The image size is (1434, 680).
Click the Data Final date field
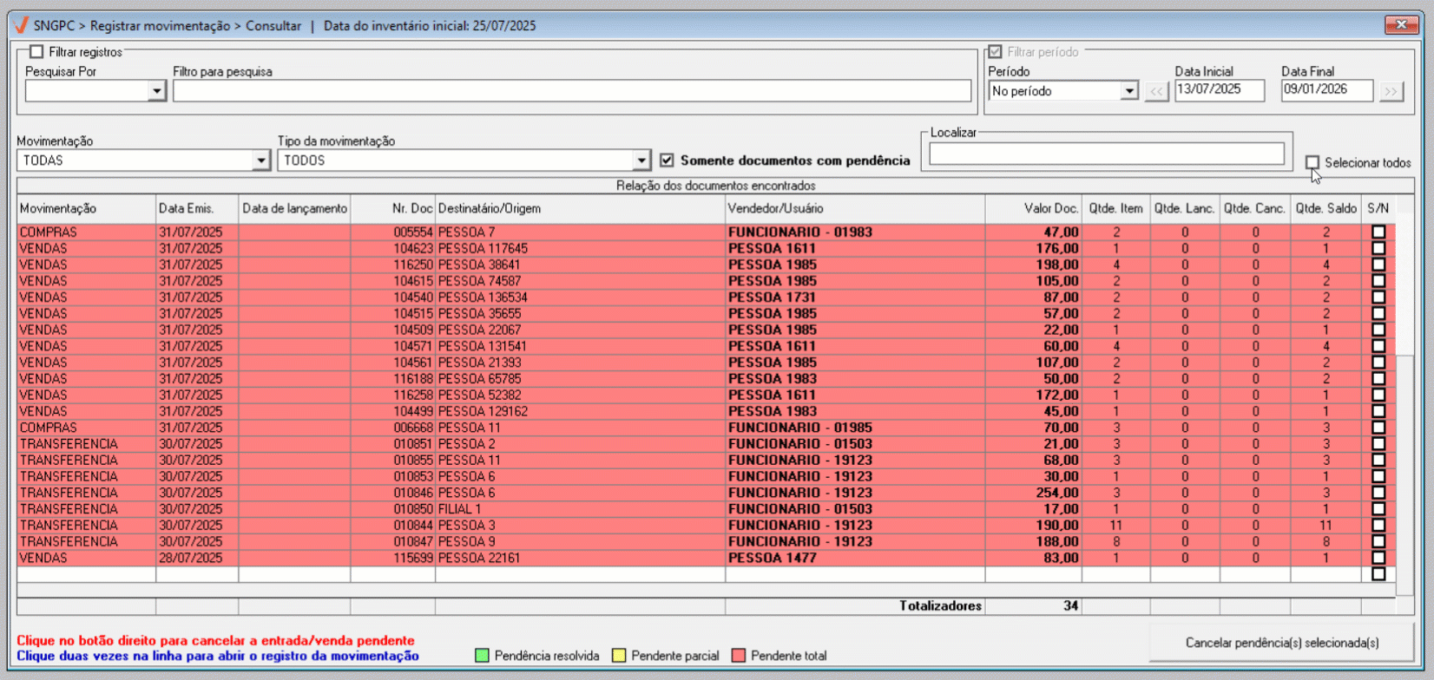coord(1327,90)
